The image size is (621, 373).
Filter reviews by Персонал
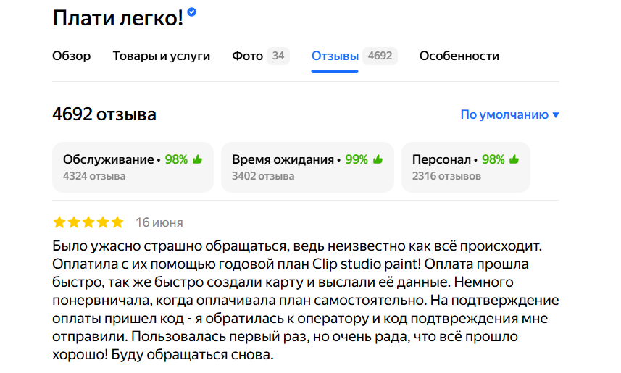(465, 167)
